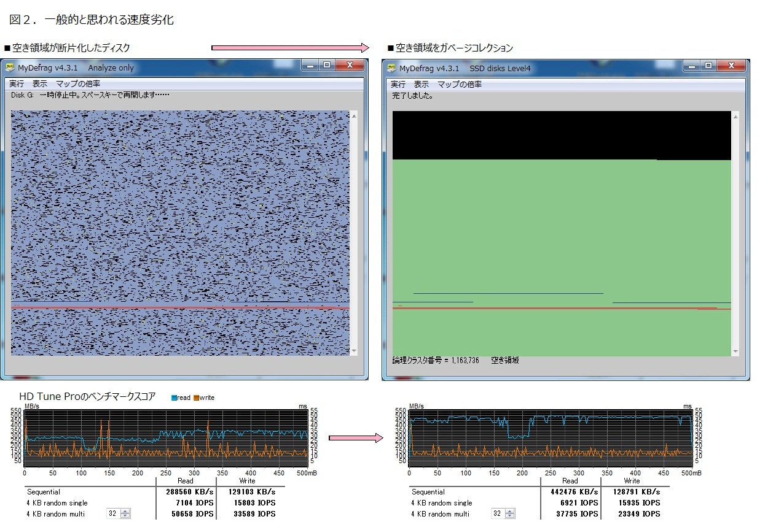Click scroll-up arrow of fragmented disk map
The height and width of the screenshot is (530, 757).
click(x=353, y=115)
